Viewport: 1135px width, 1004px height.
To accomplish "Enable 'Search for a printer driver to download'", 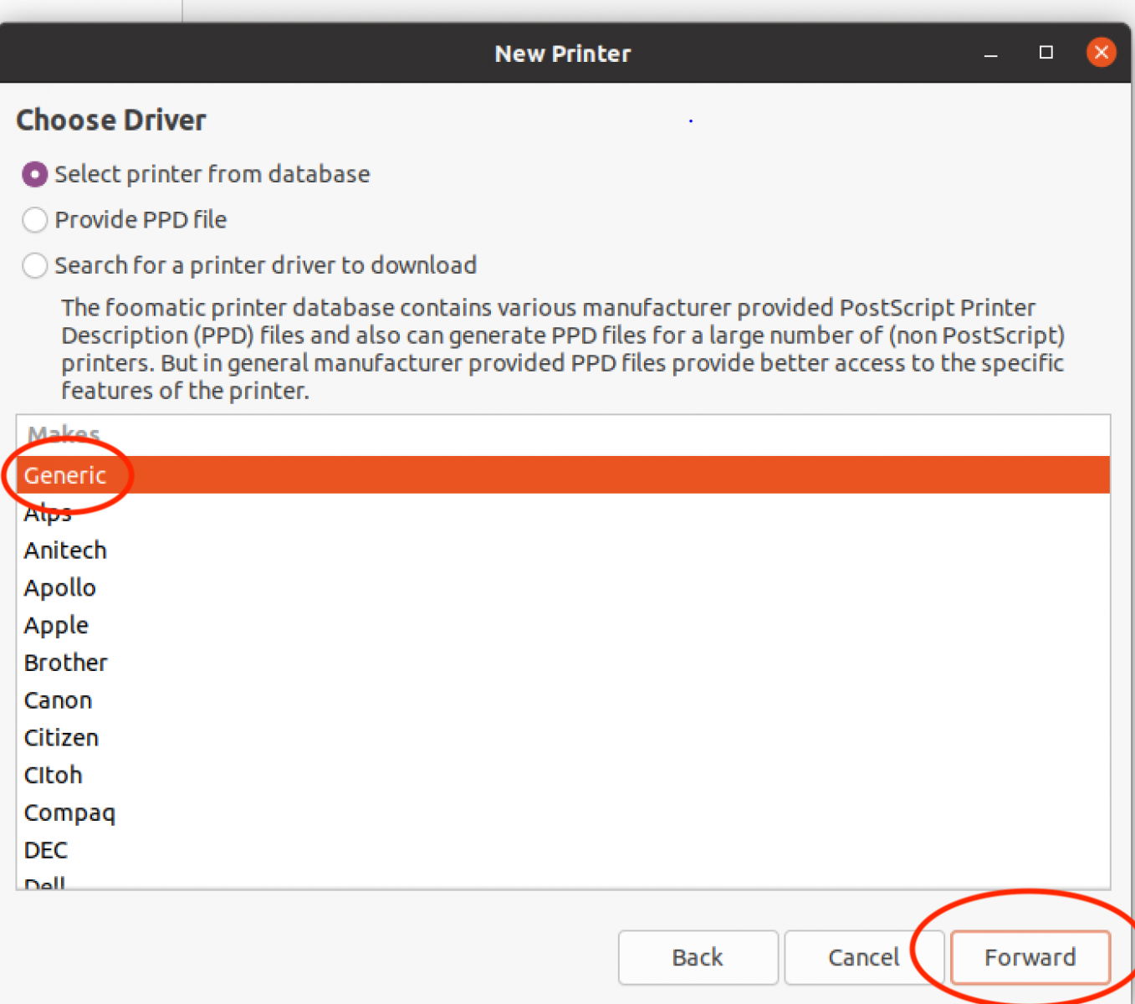I will [34, 266].
